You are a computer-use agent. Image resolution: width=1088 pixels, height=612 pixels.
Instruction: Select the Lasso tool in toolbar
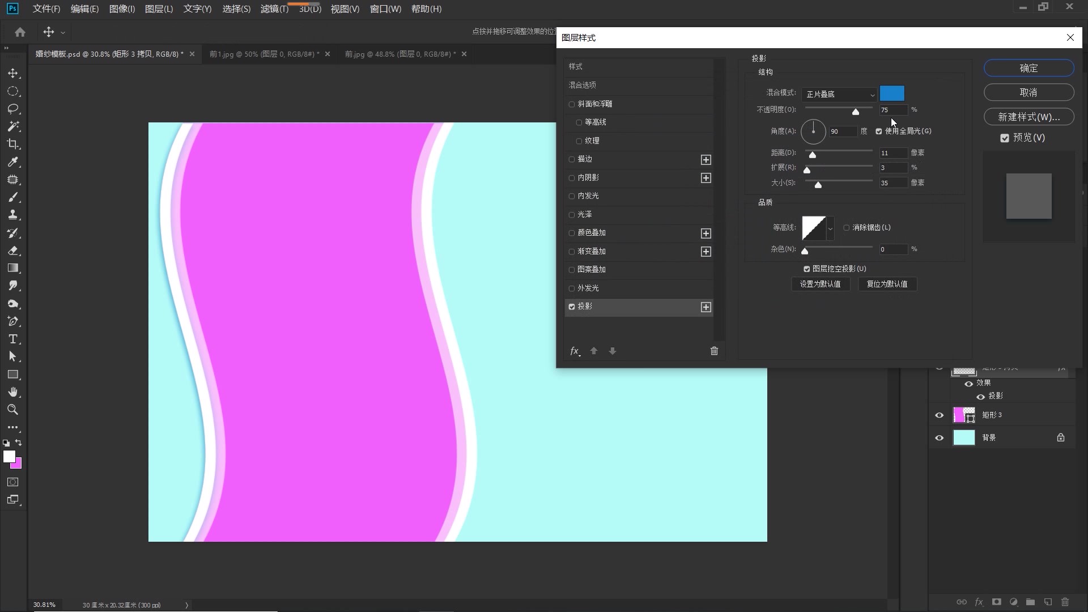13,109
